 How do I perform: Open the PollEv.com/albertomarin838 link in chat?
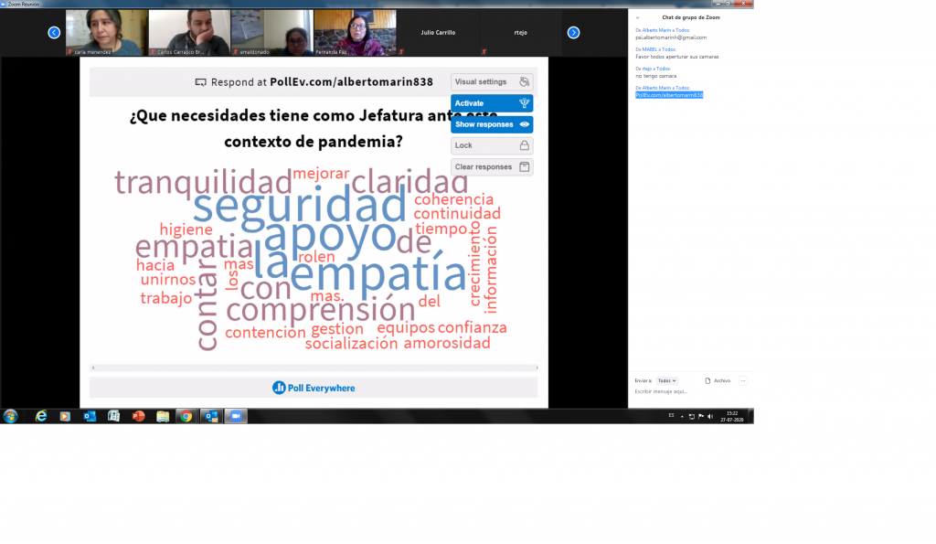pos(669,95)
